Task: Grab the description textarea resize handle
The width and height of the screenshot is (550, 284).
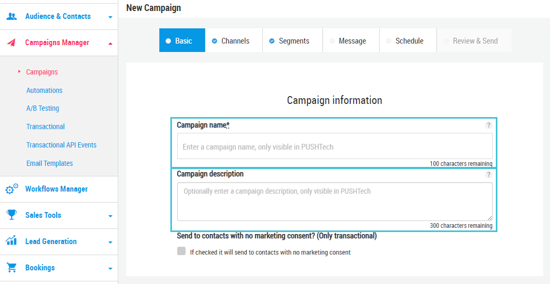Action: coord(490,218)
